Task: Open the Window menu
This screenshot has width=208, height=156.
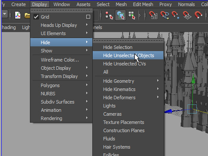Action: pos(62,4)
